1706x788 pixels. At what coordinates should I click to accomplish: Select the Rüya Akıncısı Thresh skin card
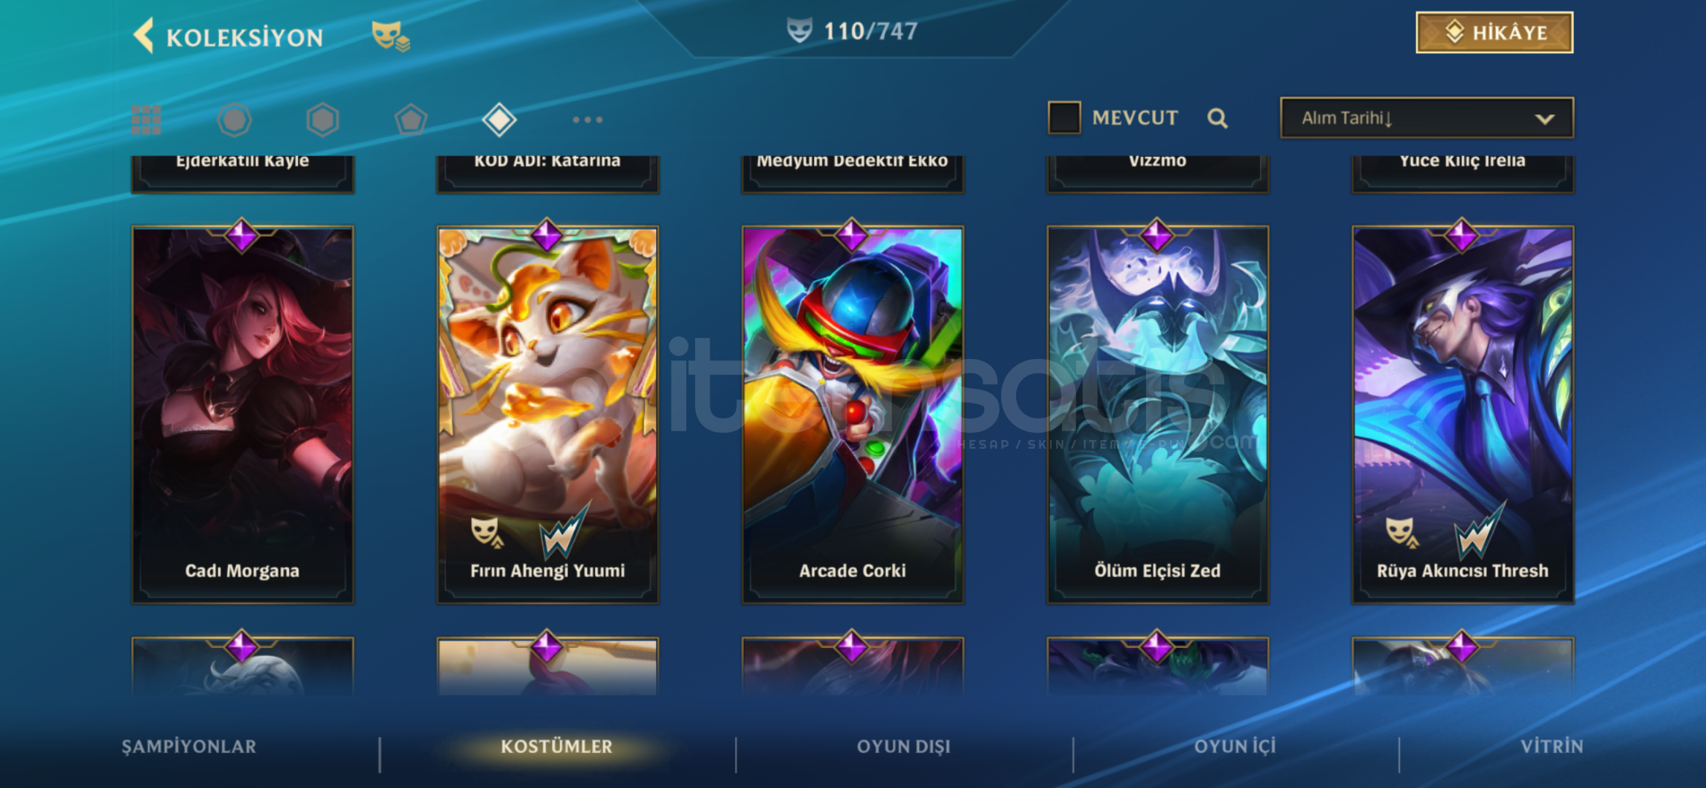coord(1463,414)
